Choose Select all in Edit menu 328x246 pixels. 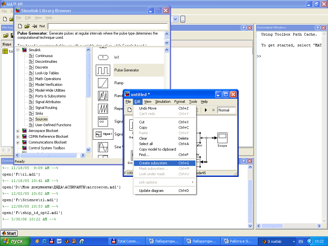point(164,144)
